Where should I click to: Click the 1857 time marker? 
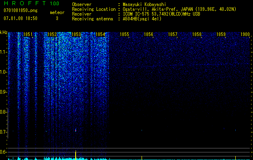[x=173, y=34]
